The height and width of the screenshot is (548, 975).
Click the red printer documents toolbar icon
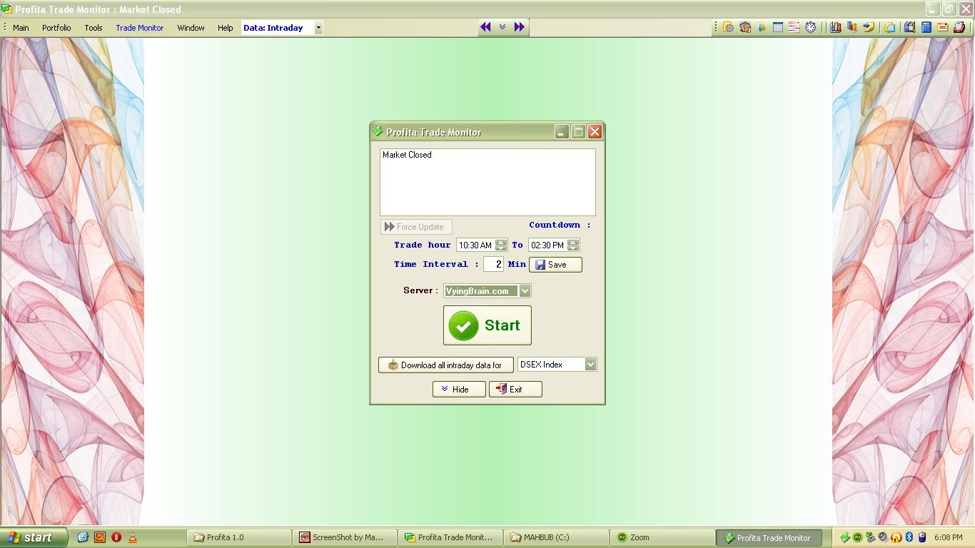[x=959, y=27]
